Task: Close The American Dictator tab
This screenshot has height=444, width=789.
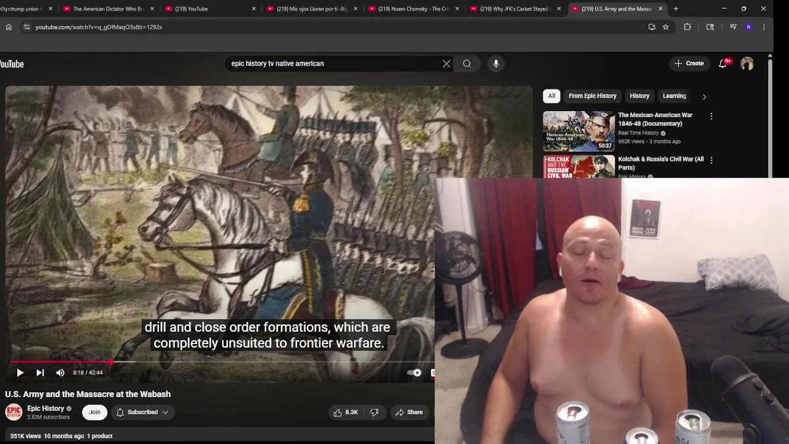Action: (152, 9)
